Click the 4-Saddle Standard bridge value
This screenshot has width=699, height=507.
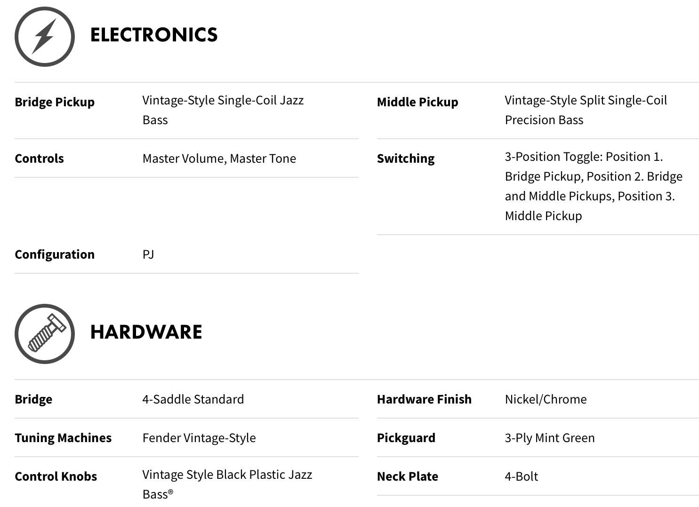[x=193, y=399]
